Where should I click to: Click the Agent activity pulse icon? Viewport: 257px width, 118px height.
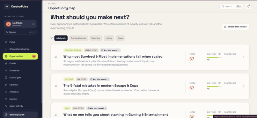[x=6, y=106]
